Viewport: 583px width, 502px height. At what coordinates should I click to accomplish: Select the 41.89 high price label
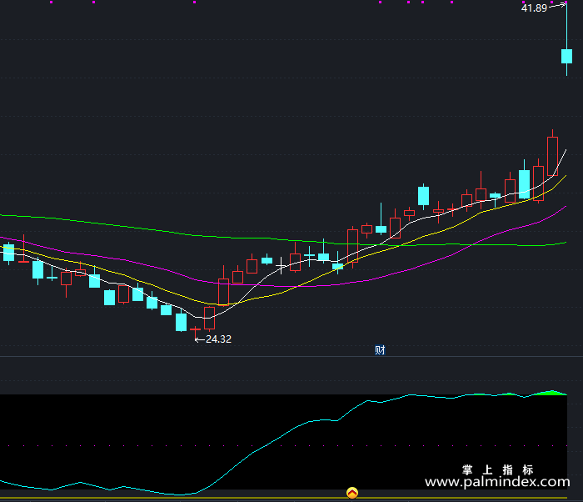coord(534,8)
